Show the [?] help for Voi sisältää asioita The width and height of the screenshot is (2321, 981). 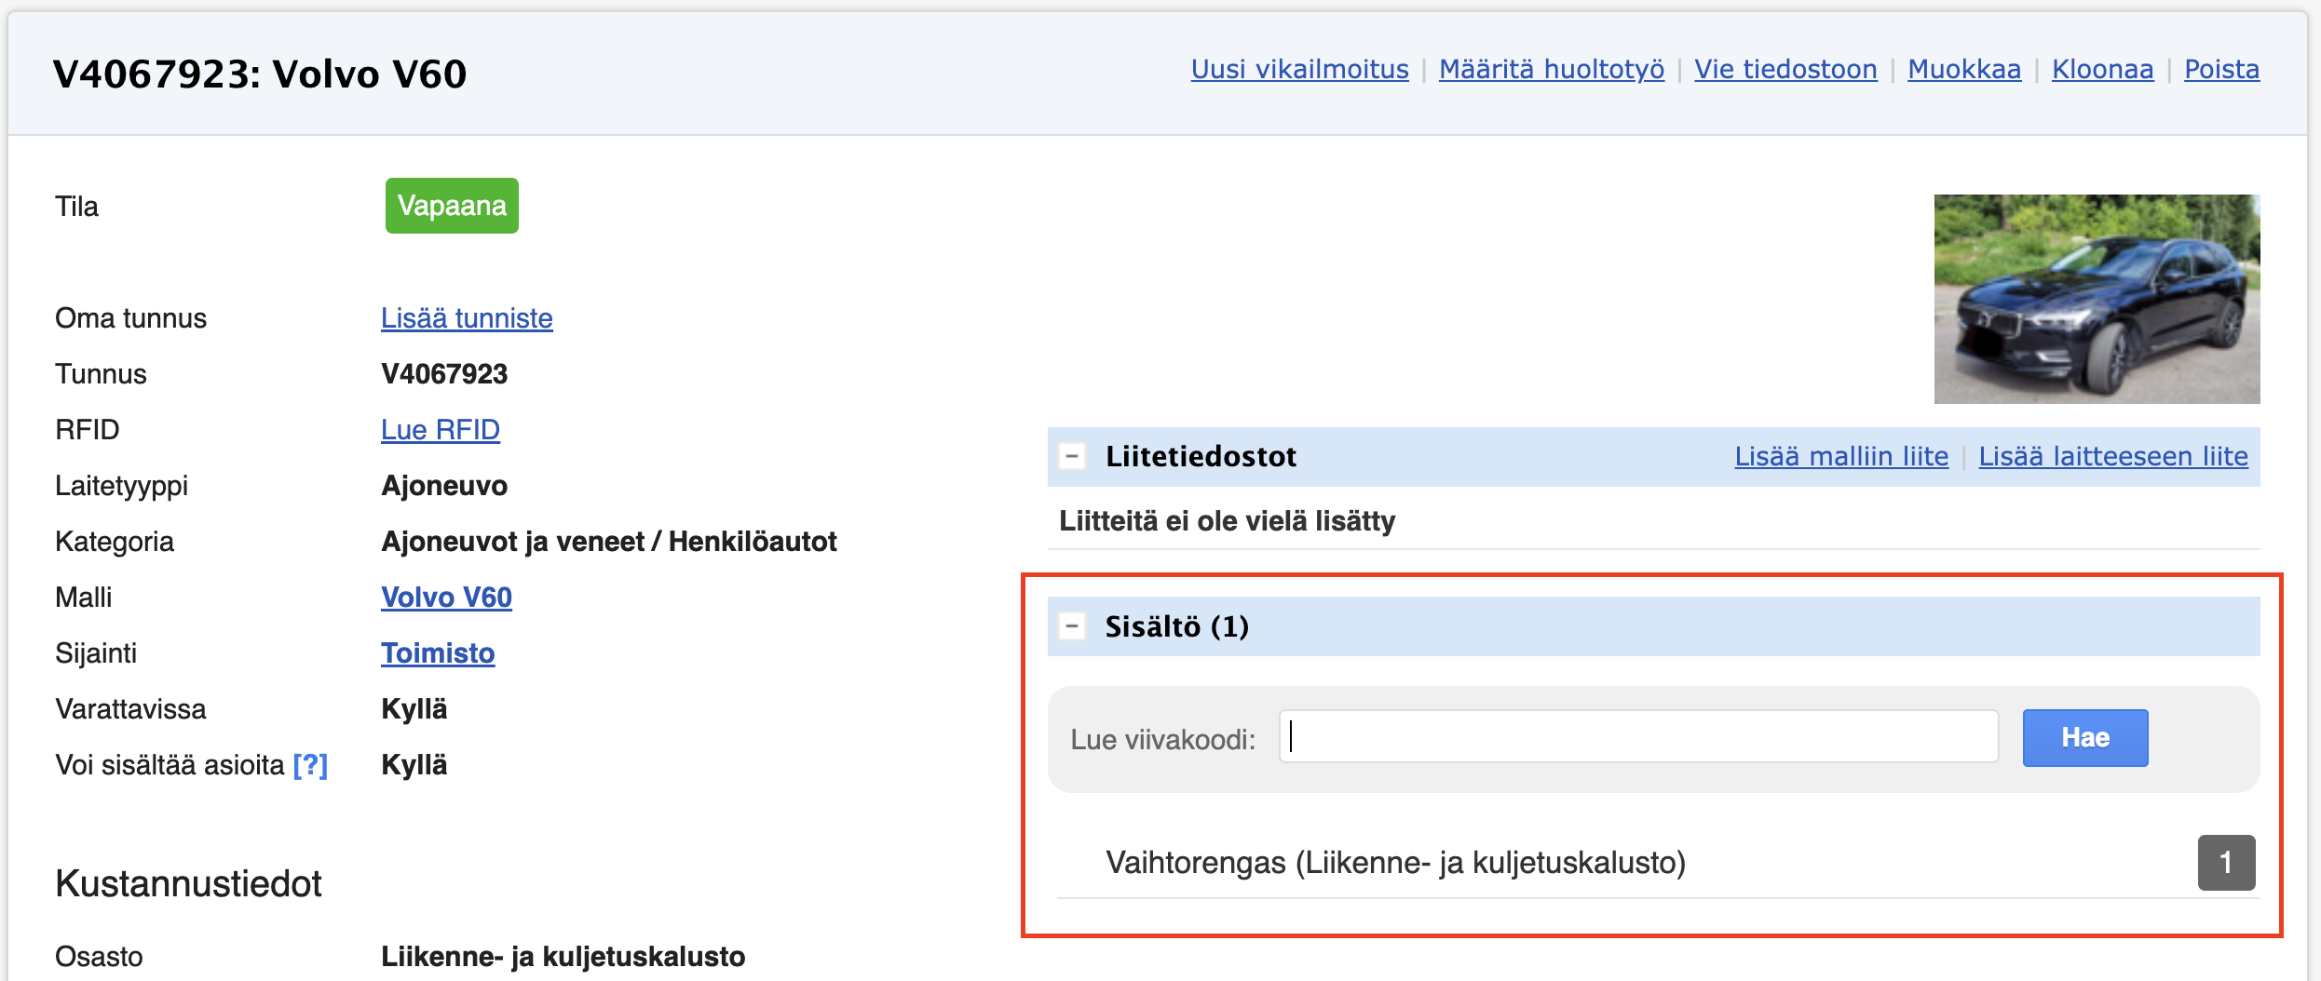(x=310, y=765)
